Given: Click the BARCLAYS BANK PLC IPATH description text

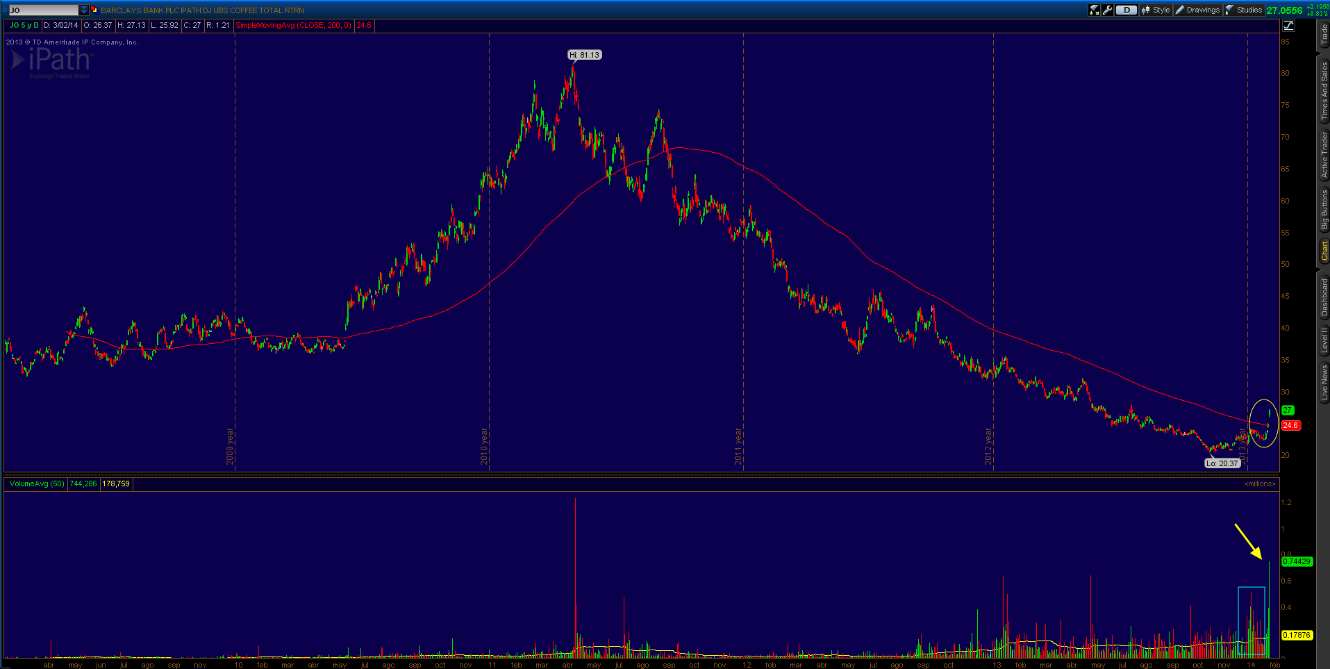Looking at the screenshot, I should (x=203, y=10).
